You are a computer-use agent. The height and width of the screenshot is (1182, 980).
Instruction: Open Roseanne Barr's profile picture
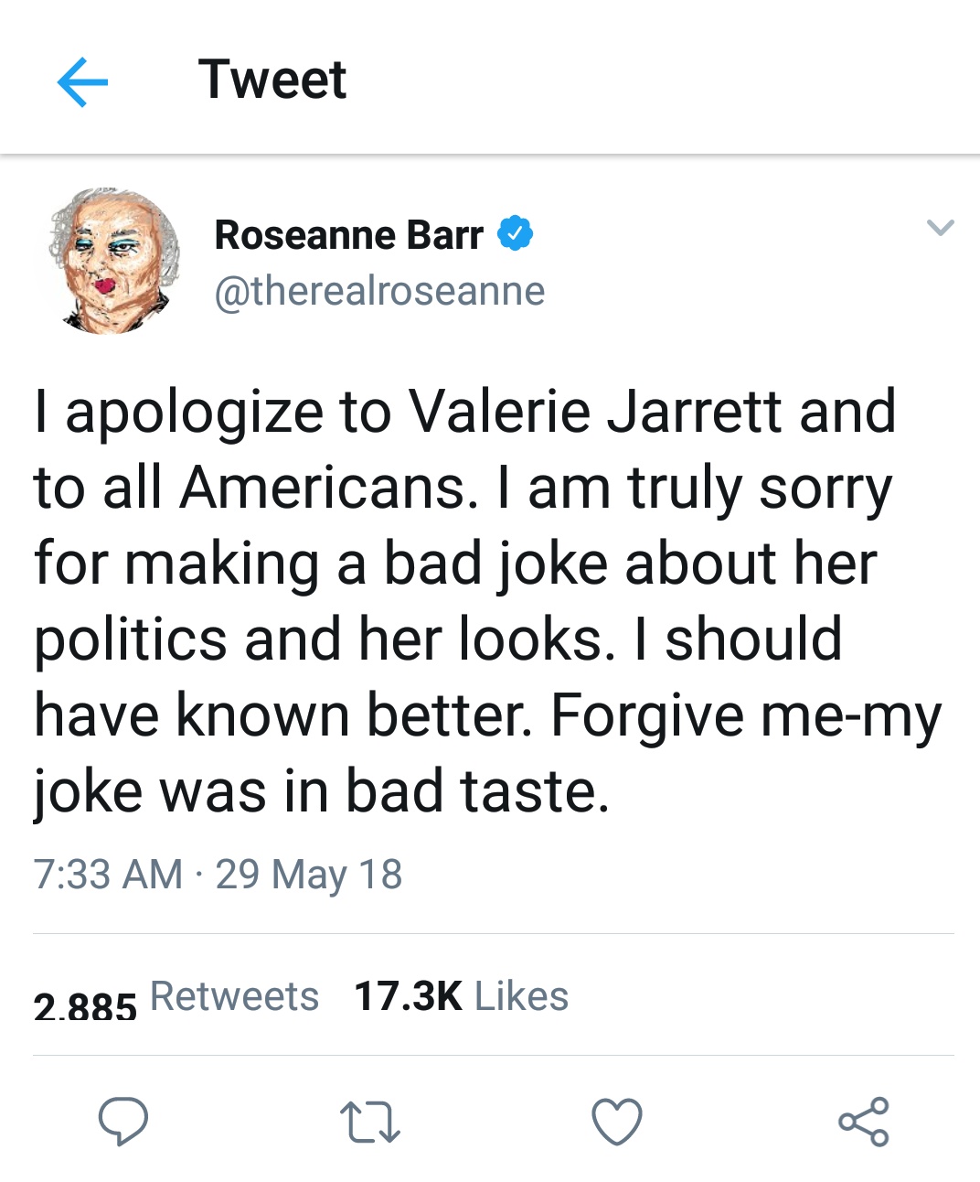(x=113, y=262)
